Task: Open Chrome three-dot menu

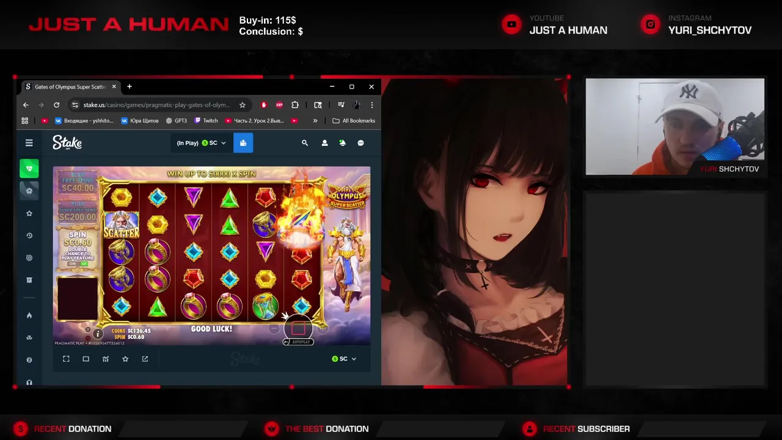Action: tap(371, 105)
